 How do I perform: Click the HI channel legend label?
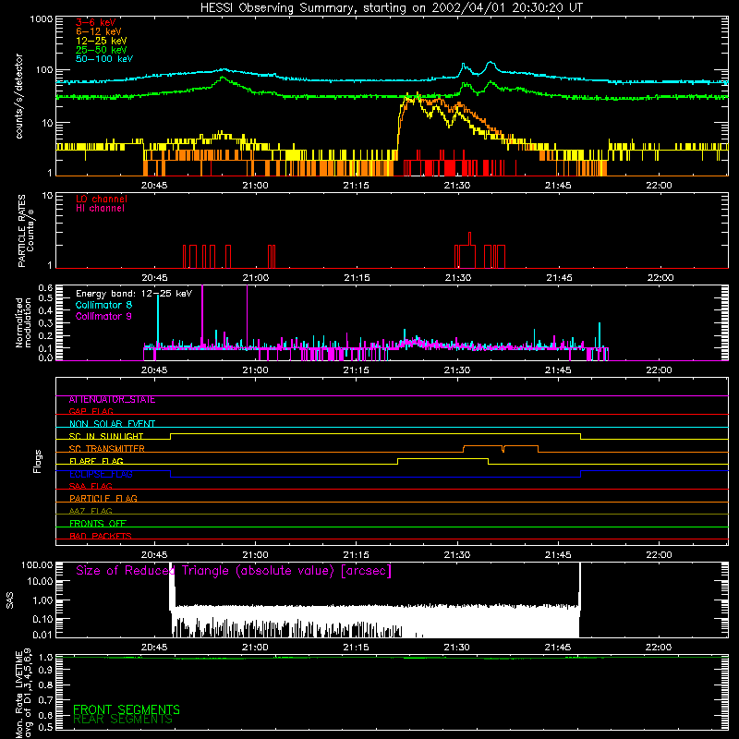(x=100, y=209)
